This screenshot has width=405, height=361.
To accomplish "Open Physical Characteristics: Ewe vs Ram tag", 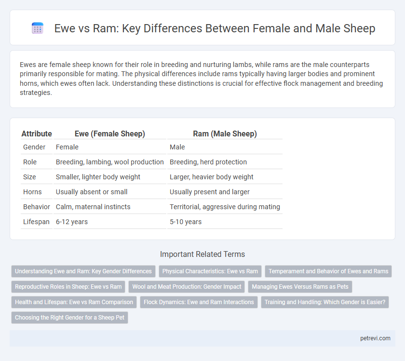I will (210, 271).
